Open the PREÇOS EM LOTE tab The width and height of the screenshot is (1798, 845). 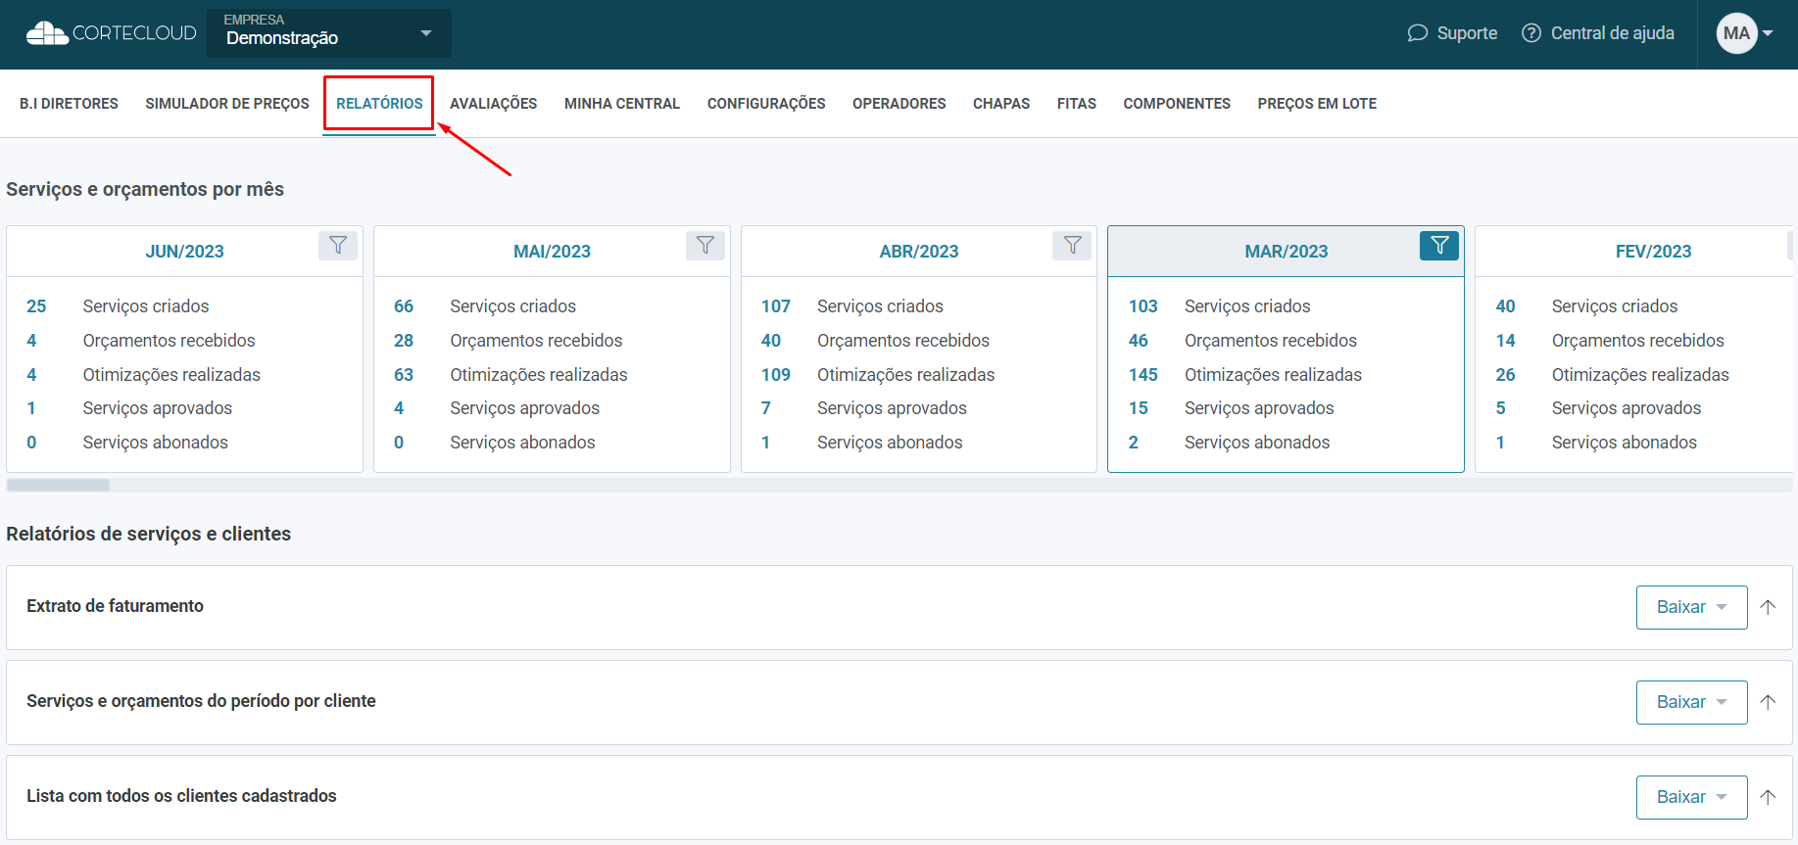[x=1316, y=104]
